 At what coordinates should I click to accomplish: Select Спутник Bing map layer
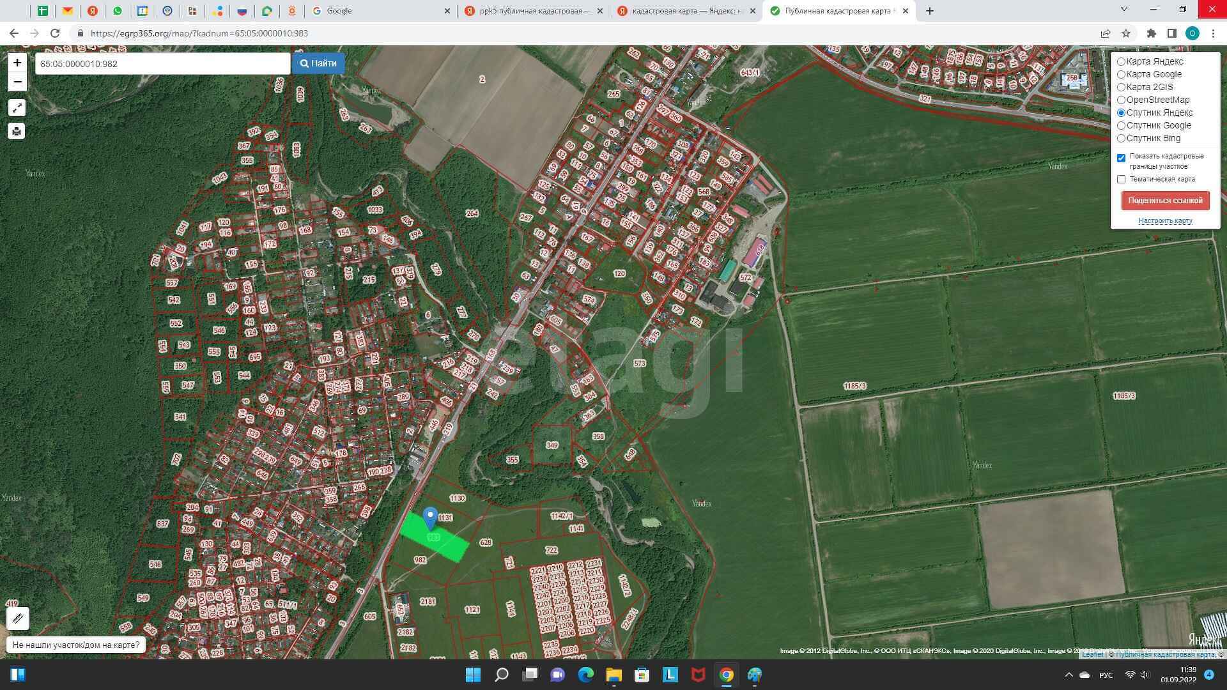[1121, 139]
